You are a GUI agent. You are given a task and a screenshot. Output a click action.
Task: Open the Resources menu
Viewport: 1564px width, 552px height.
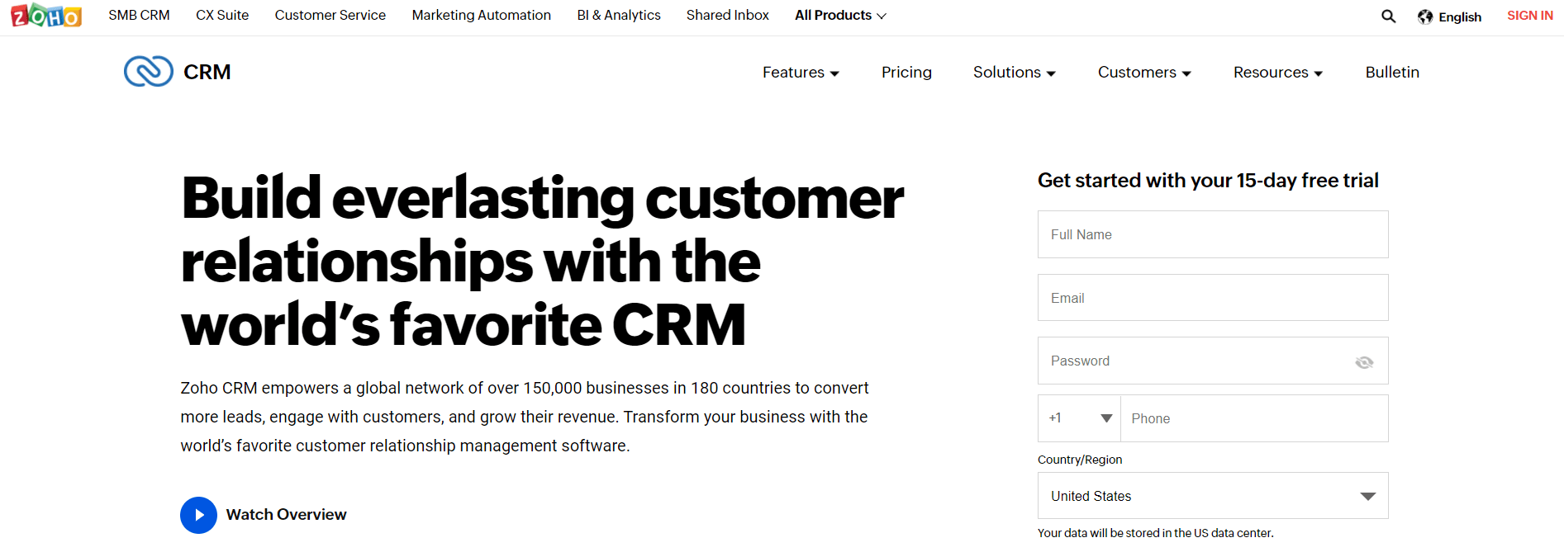(1277, 73)
